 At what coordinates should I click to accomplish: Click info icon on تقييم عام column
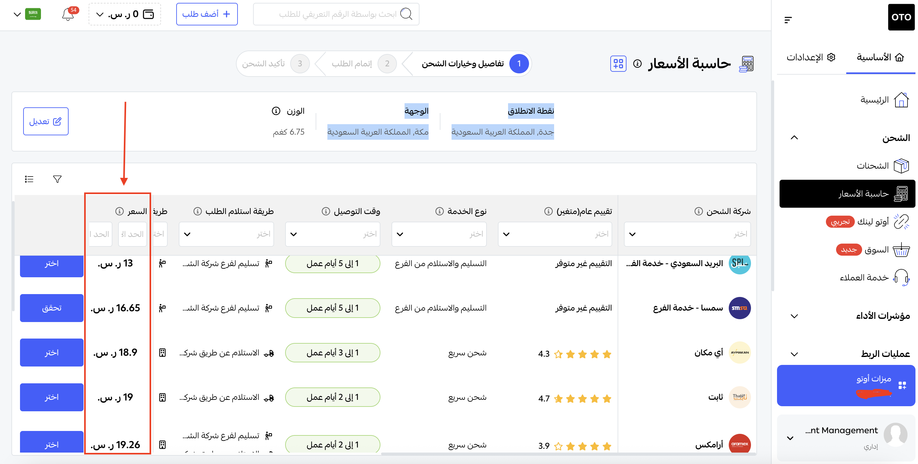[548, 211]
